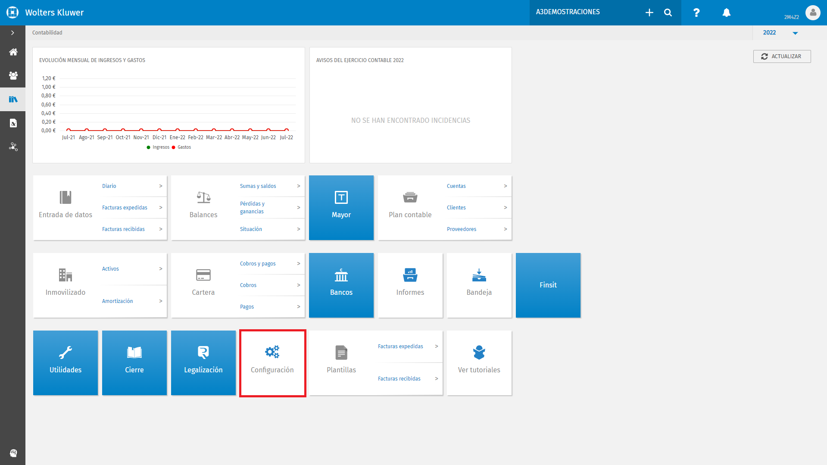Open the network nodes icon in the sidebar
This screenshot has width=827, height=465.
(x=13, y=147)
